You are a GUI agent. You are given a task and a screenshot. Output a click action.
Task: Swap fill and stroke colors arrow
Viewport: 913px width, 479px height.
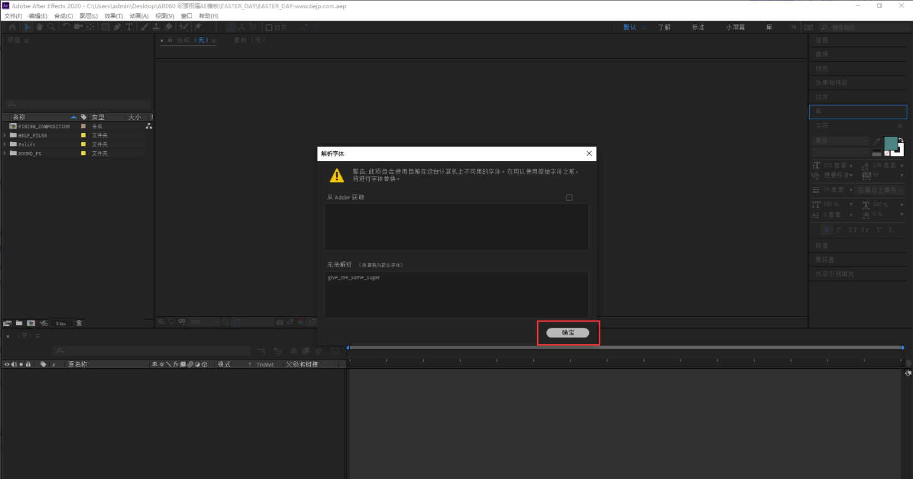point(901,141)
